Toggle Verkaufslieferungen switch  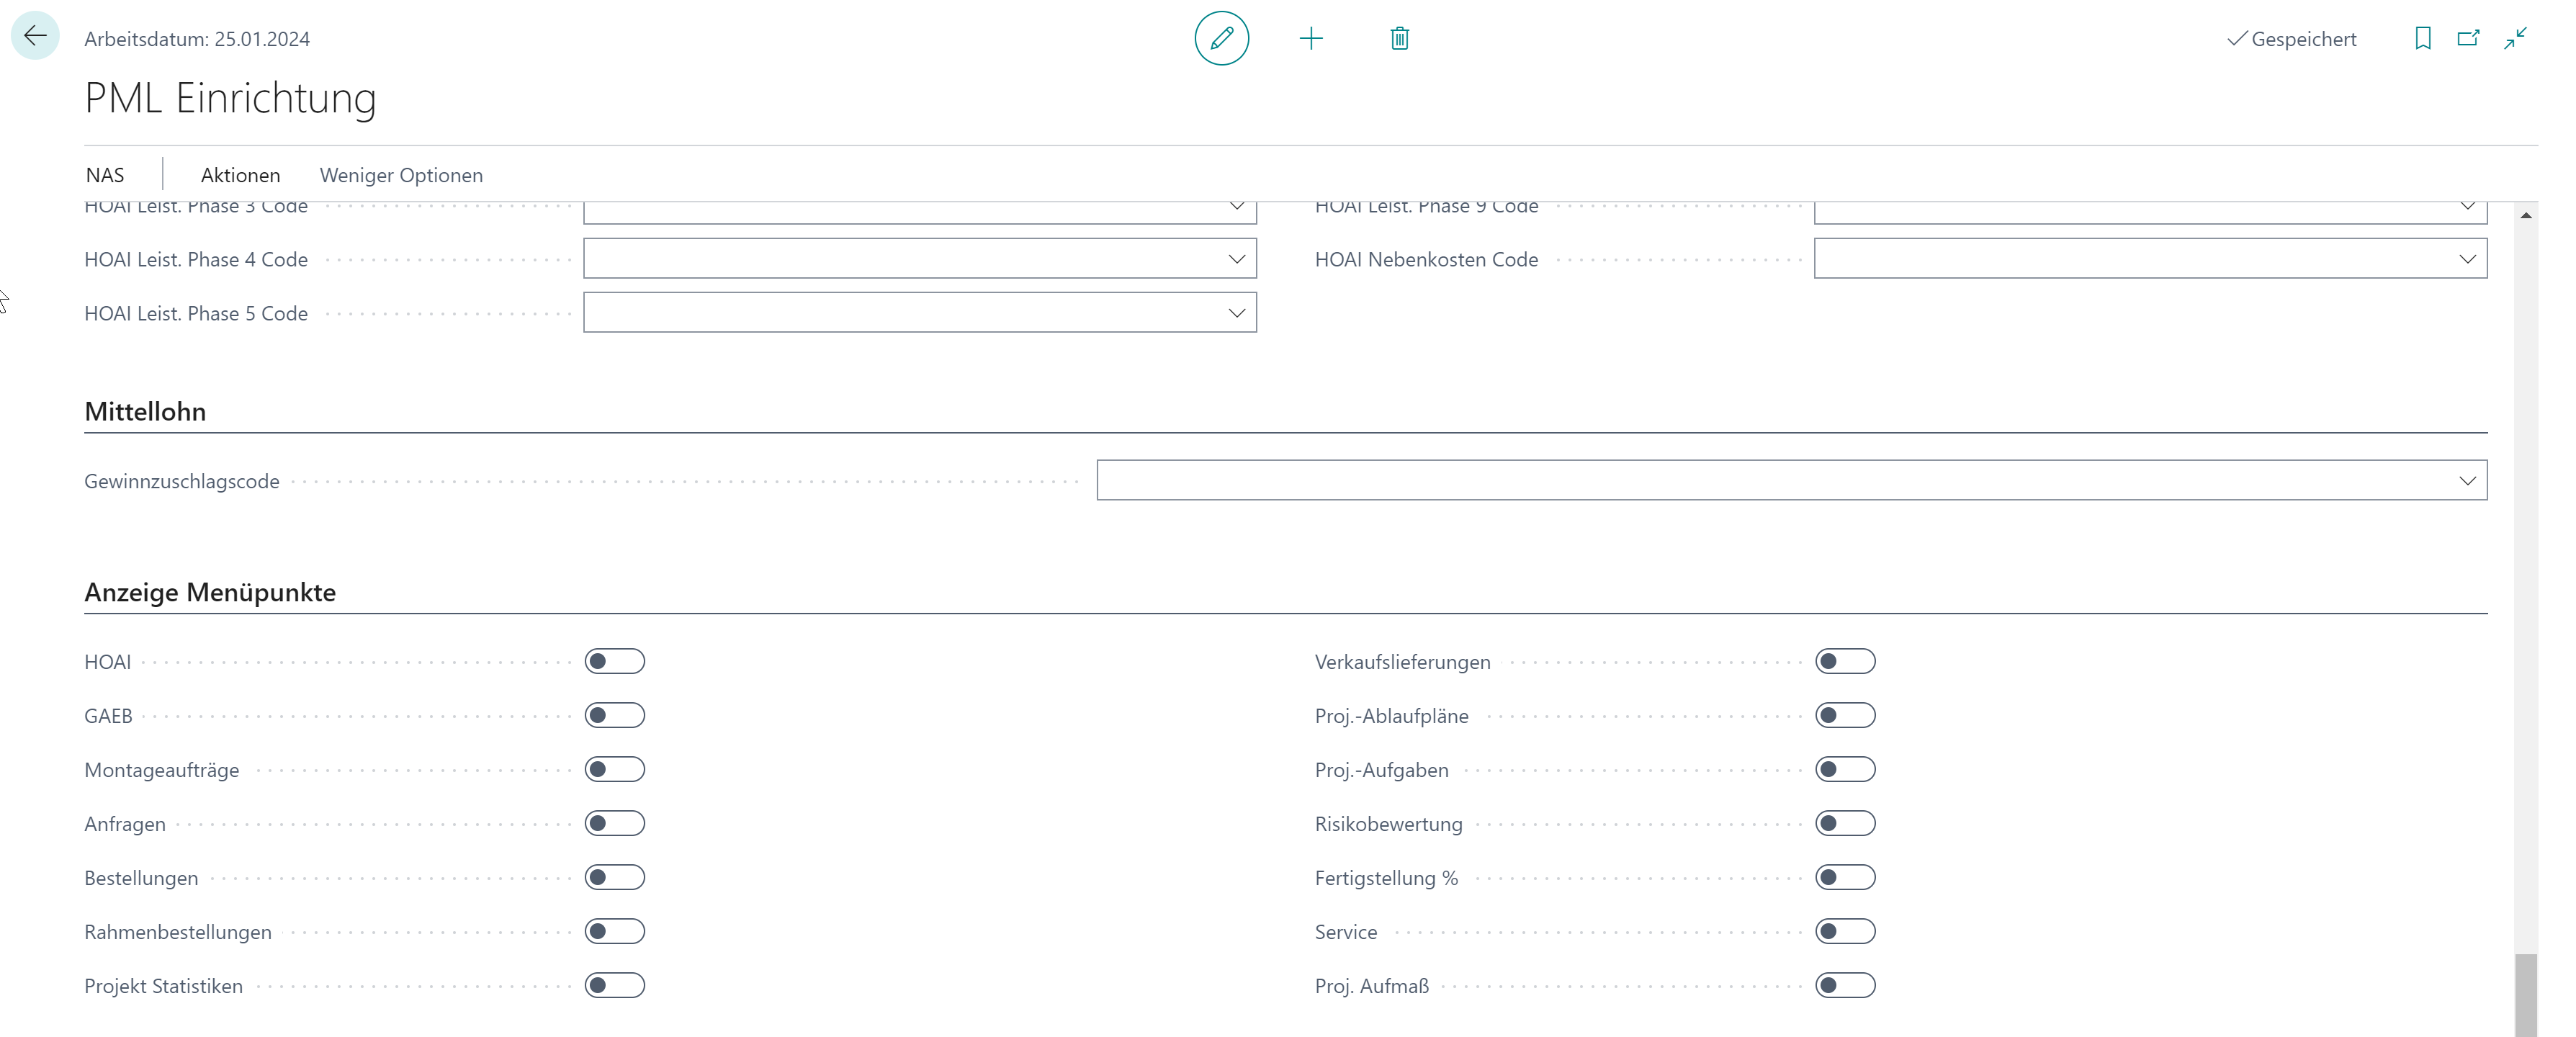[x=1845, y=661]
